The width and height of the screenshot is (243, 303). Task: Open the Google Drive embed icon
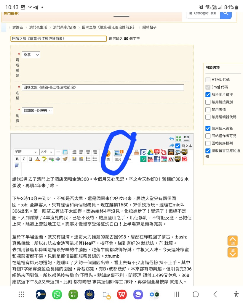point(150,152)
